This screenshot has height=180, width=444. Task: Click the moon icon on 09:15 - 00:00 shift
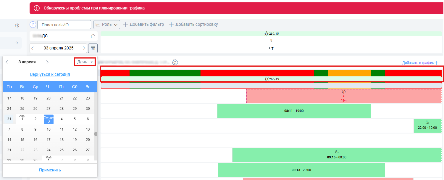337,152
